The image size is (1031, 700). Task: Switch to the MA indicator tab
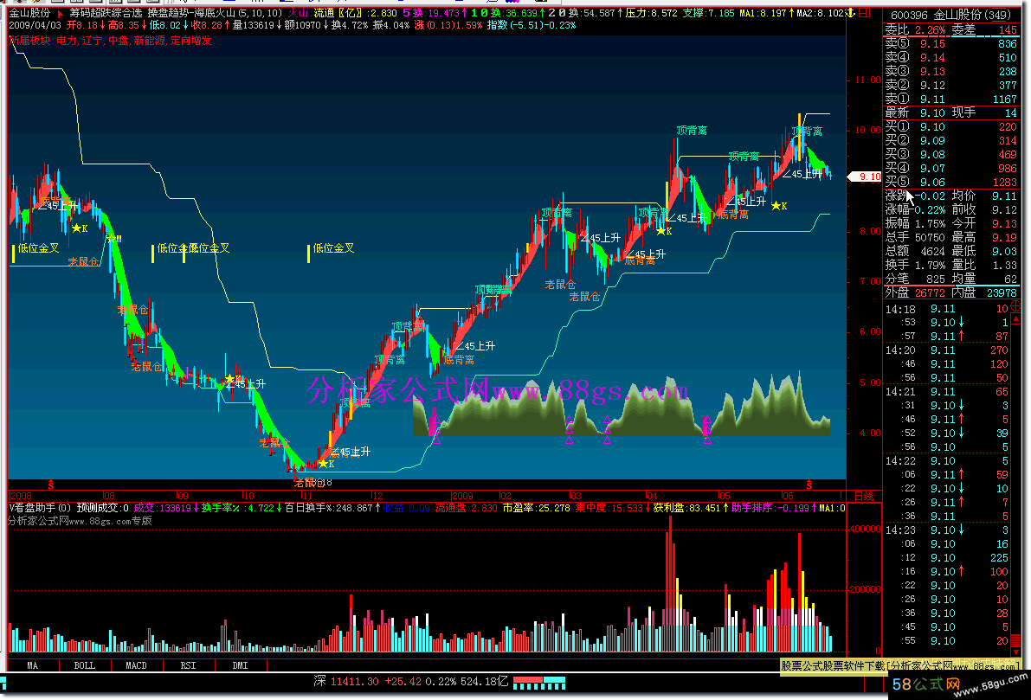click(33, 665)
